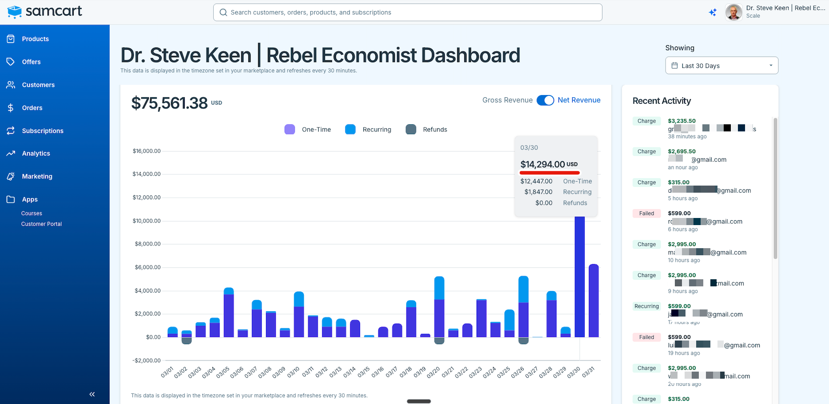Click the Recent Activity scrollbar
Image resolution: width=829 pixels, height=404 pixels.
(775, 188)
